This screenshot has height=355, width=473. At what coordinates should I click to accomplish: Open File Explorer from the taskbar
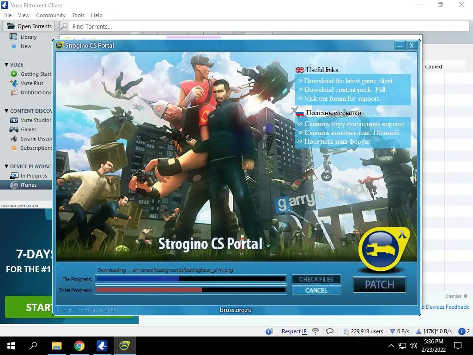[x=56, y=346]
